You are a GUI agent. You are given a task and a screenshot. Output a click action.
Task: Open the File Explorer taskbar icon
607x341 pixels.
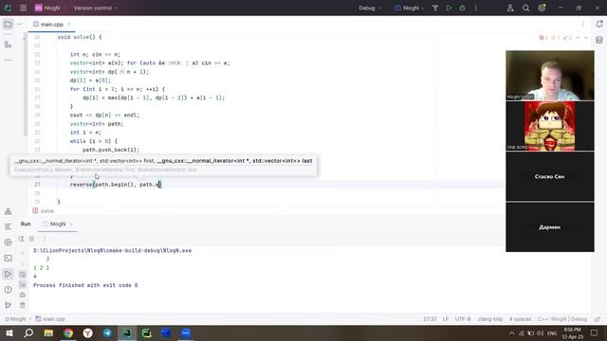coord(48,332)
